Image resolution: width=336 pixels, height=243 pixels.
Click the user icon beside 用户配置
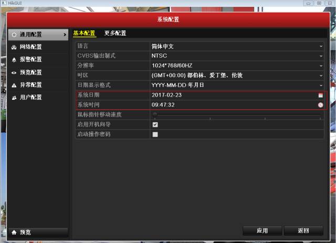coord(14,98)
